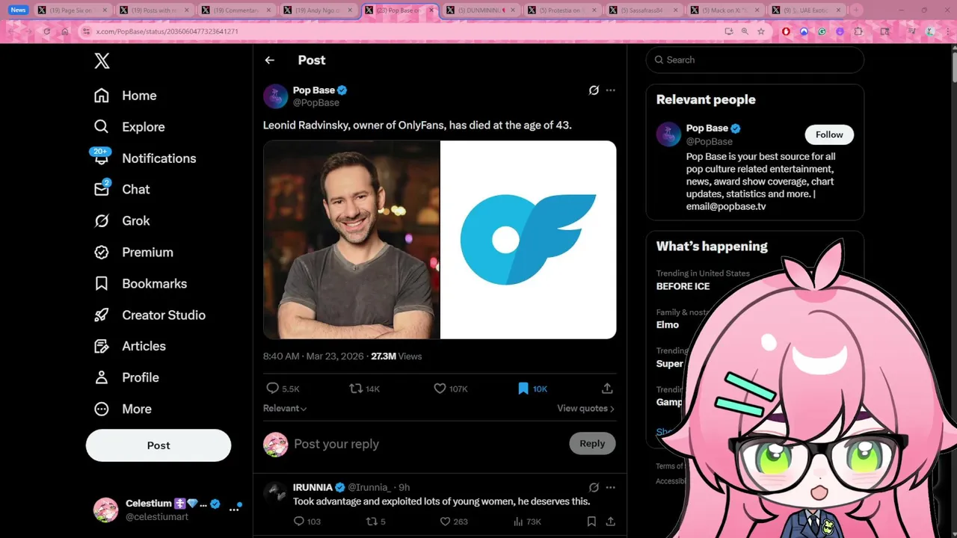Open Premium page
Screen dimensions: 957x538
click(132, 253)
